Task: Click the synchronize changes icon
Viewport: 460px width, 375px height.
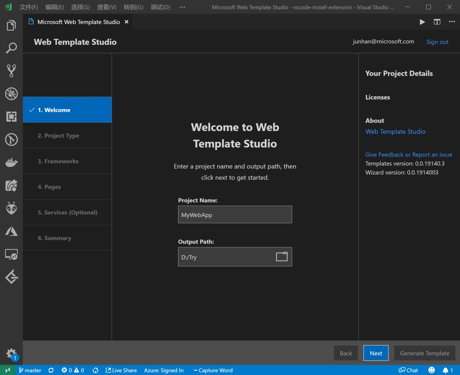Action: 51,370
